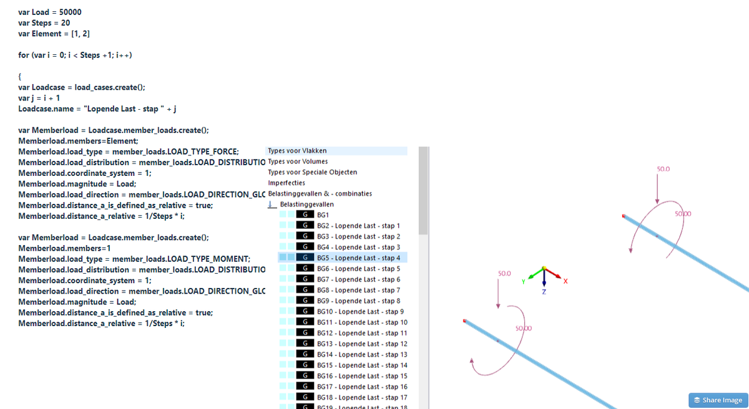Select BG12 - Lopende Last - stap 11

tap(363, 333)
